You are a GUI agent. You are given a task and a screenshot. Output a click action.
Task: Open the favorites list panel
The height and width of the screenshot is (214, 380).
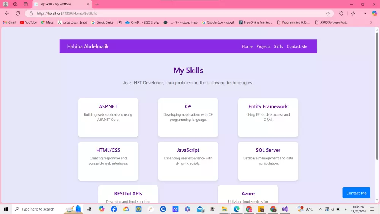[x=353, y=13]
